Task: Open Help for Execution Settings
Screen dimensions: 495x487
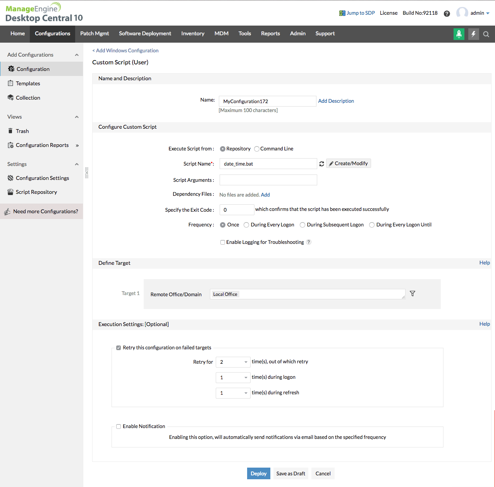Action: (x=485, y=324)
